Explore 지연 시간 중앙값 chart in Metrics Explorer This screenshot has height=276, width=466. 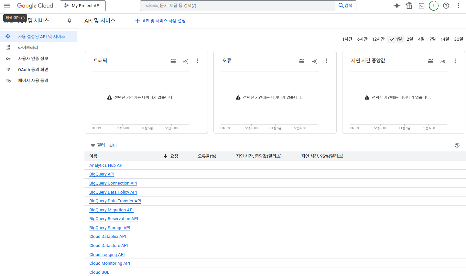coord(443,61)
